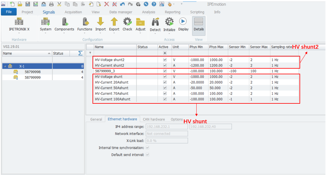This screenshot has height=175, width=326.
Task: Save the project with the floppy icon
Action: coord(28,4)
